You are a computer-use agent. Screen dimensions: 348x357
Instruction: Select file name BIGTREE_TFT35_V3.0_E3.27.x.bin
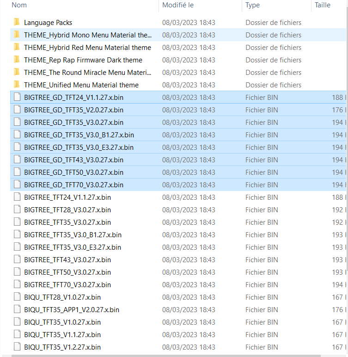[x=73, y=247]
